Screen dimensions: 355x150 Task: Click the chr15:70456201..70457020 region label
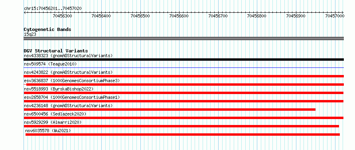[53, 9]
